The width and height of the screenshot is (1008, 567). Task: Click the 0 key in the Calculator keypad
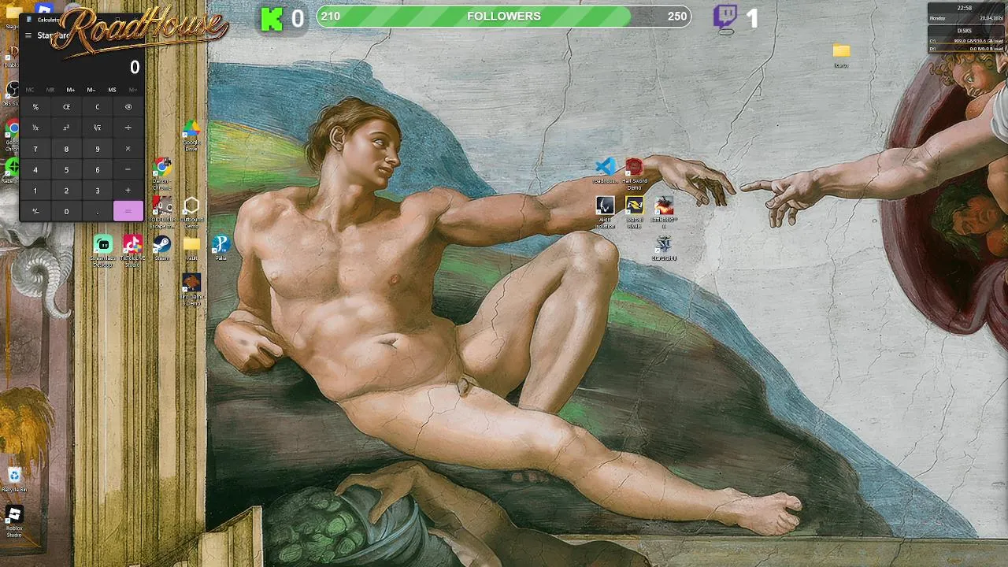(x=66, y=211)
